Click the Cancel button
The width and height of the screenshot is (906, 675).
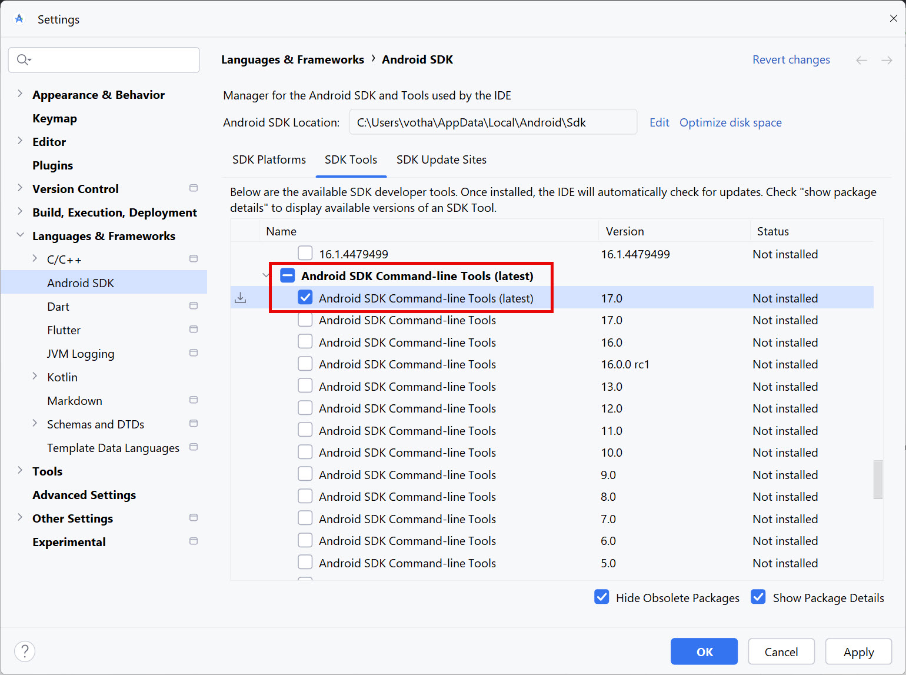pos(781,651)
